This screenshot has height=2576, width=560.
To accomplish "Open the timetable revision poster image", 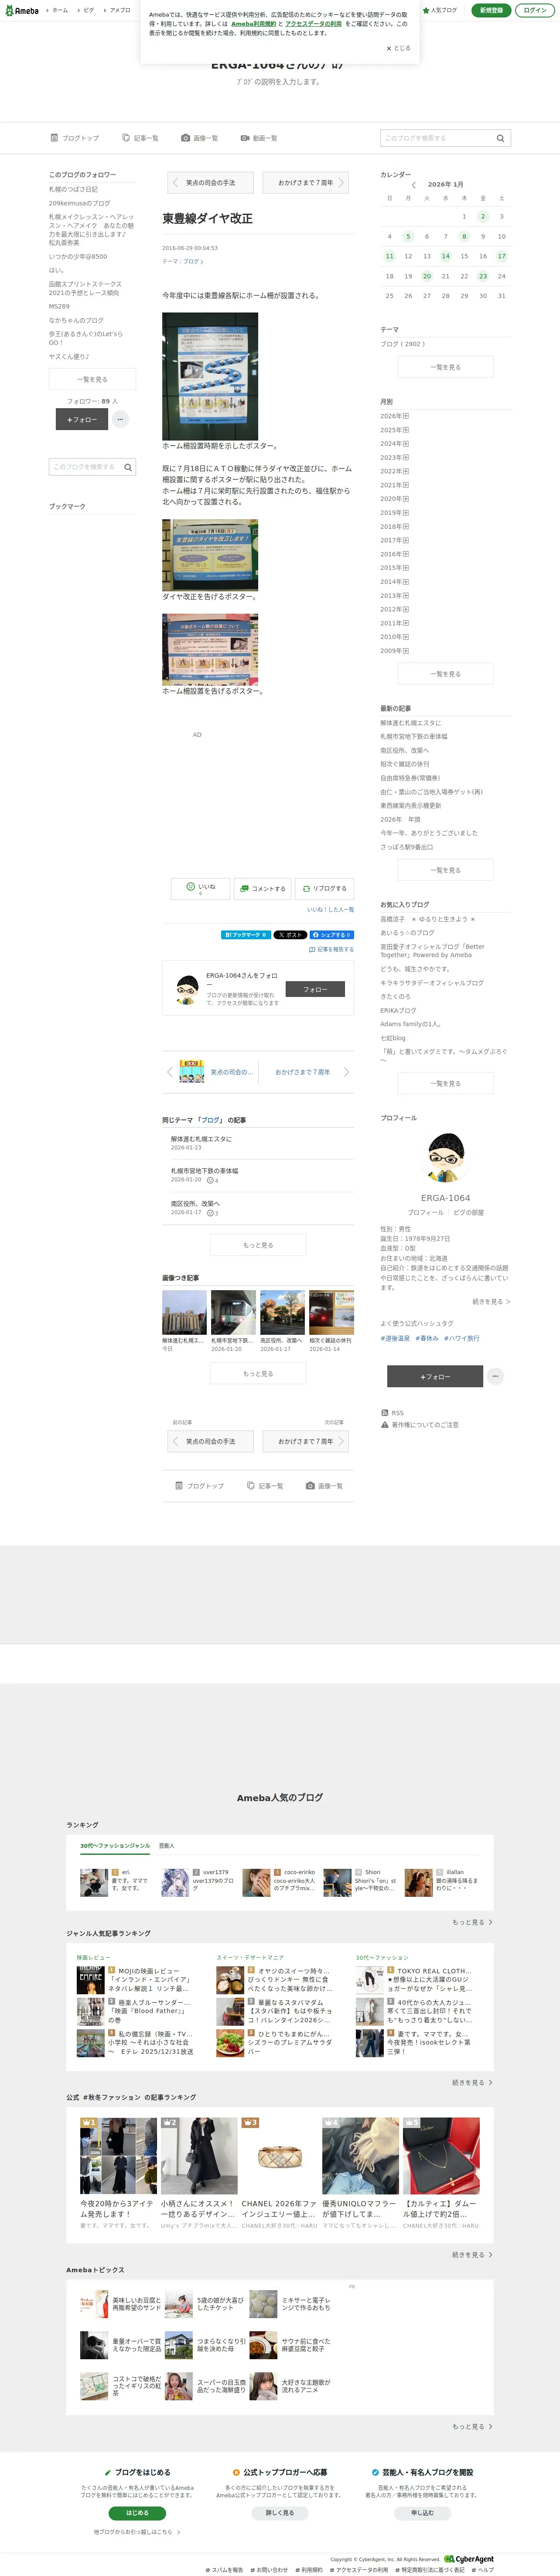I will click(210, 555).
